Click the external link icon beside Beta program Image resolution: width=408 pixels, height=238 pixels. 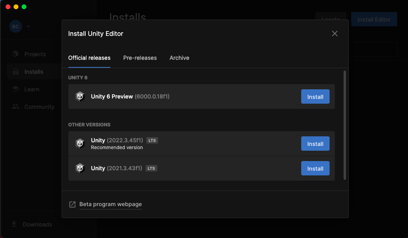[x=72, y=205]
